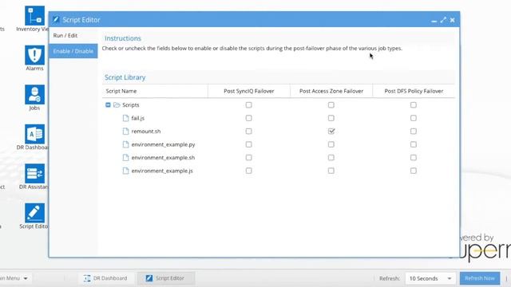
Task: Open the Main Menu dropdown arrow
Action: [x=26, y=278]
